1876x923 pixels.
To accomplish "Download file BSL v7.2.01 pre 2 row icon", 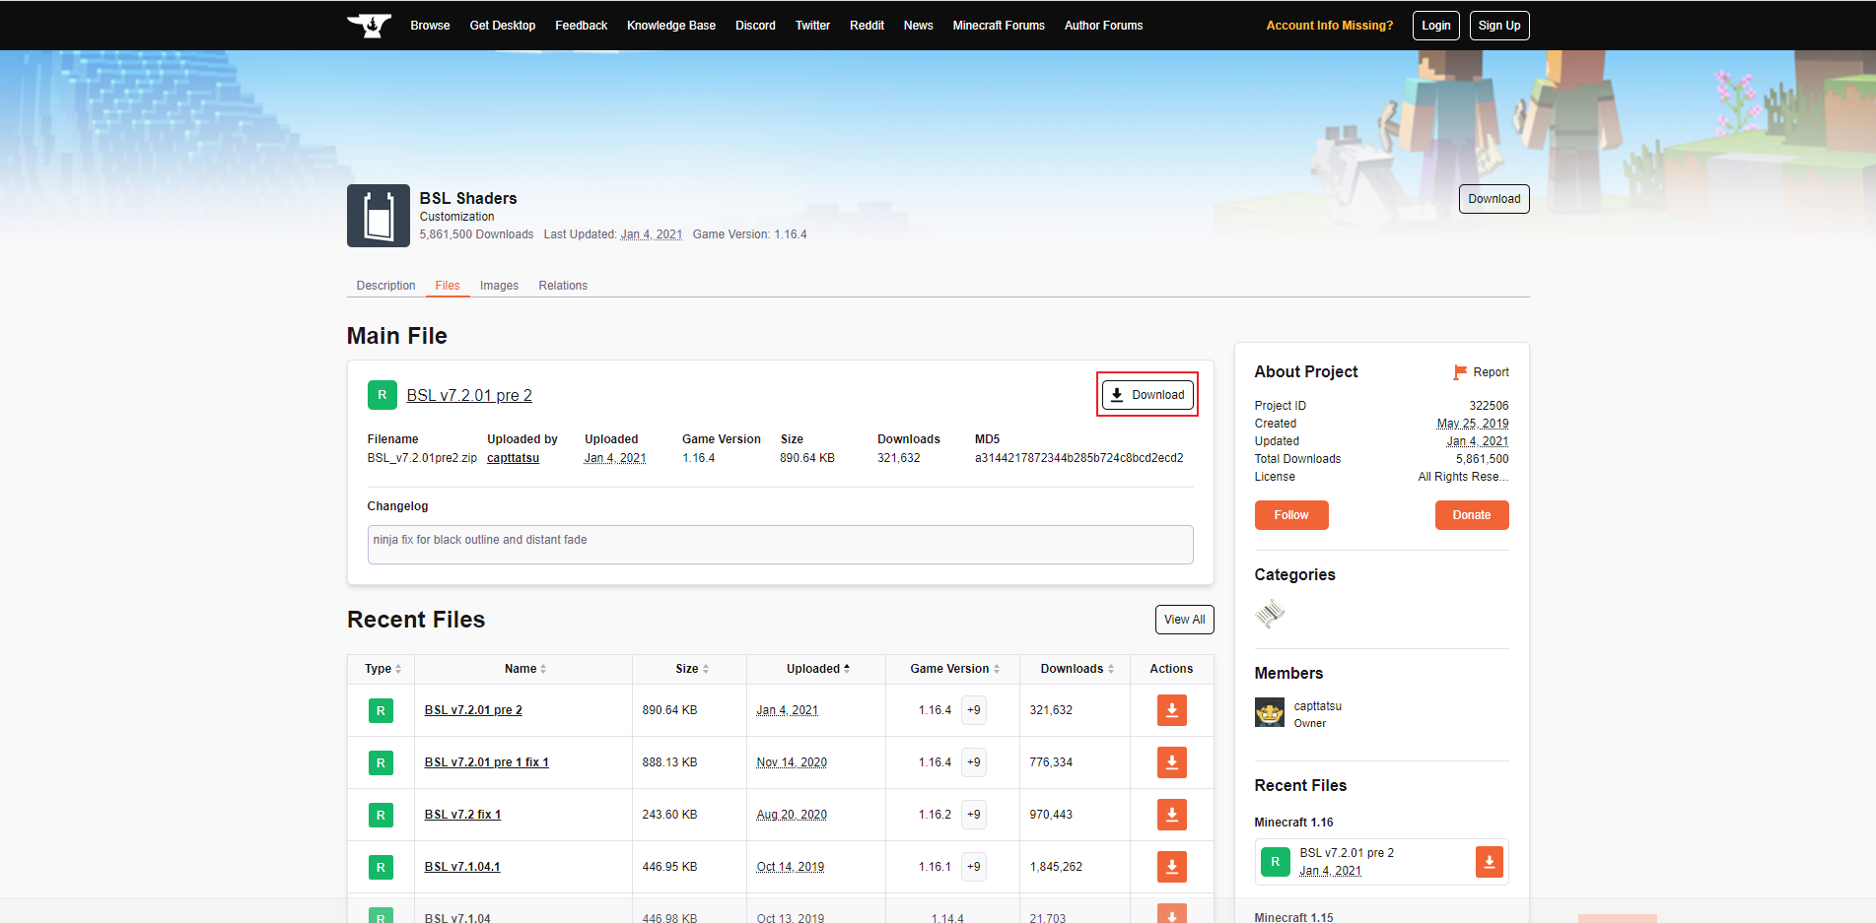I will (x=1171, y=710).
